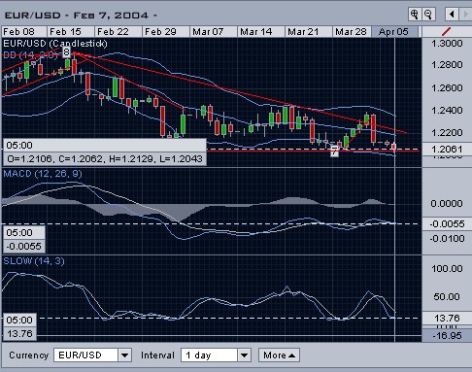This screenshot has width=472, height=372.
Task: Open the Interval dropdown arrow
Action: point(245,355)
